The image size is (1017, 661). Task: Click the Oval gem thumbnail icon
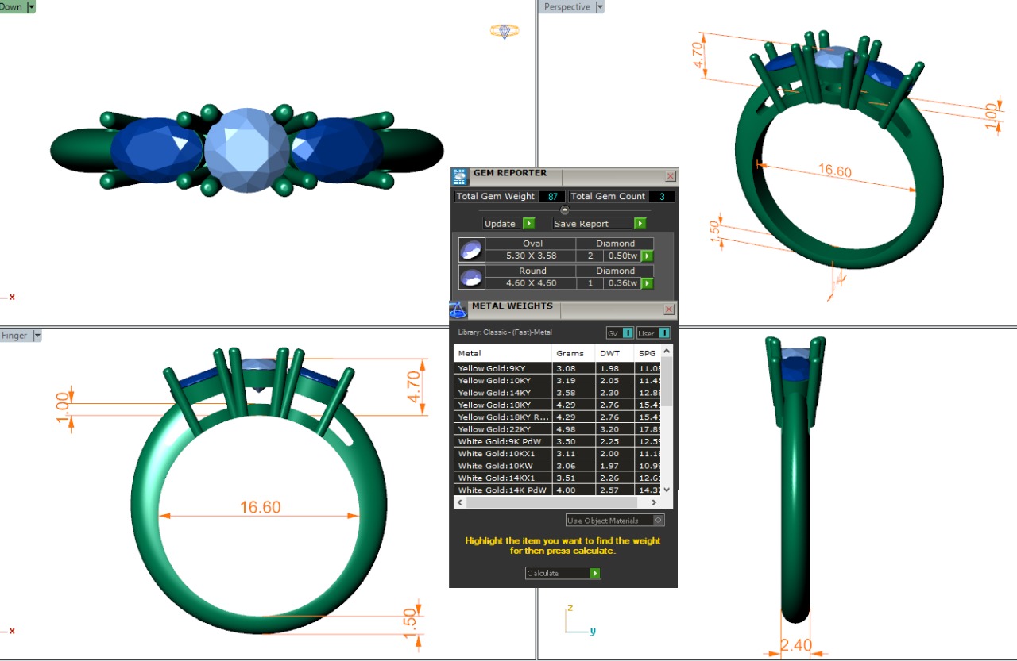(x=471, y=250)
